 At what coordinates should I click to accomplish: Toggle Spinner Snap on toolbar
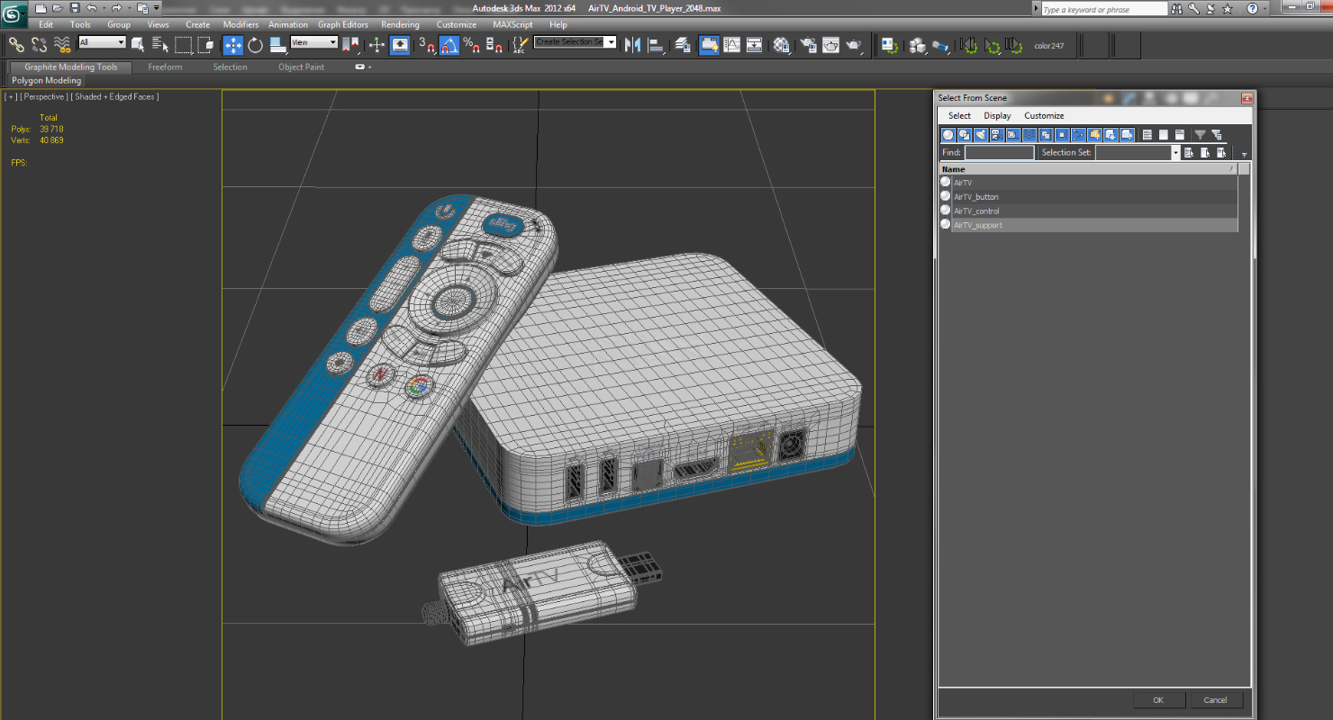494,44
